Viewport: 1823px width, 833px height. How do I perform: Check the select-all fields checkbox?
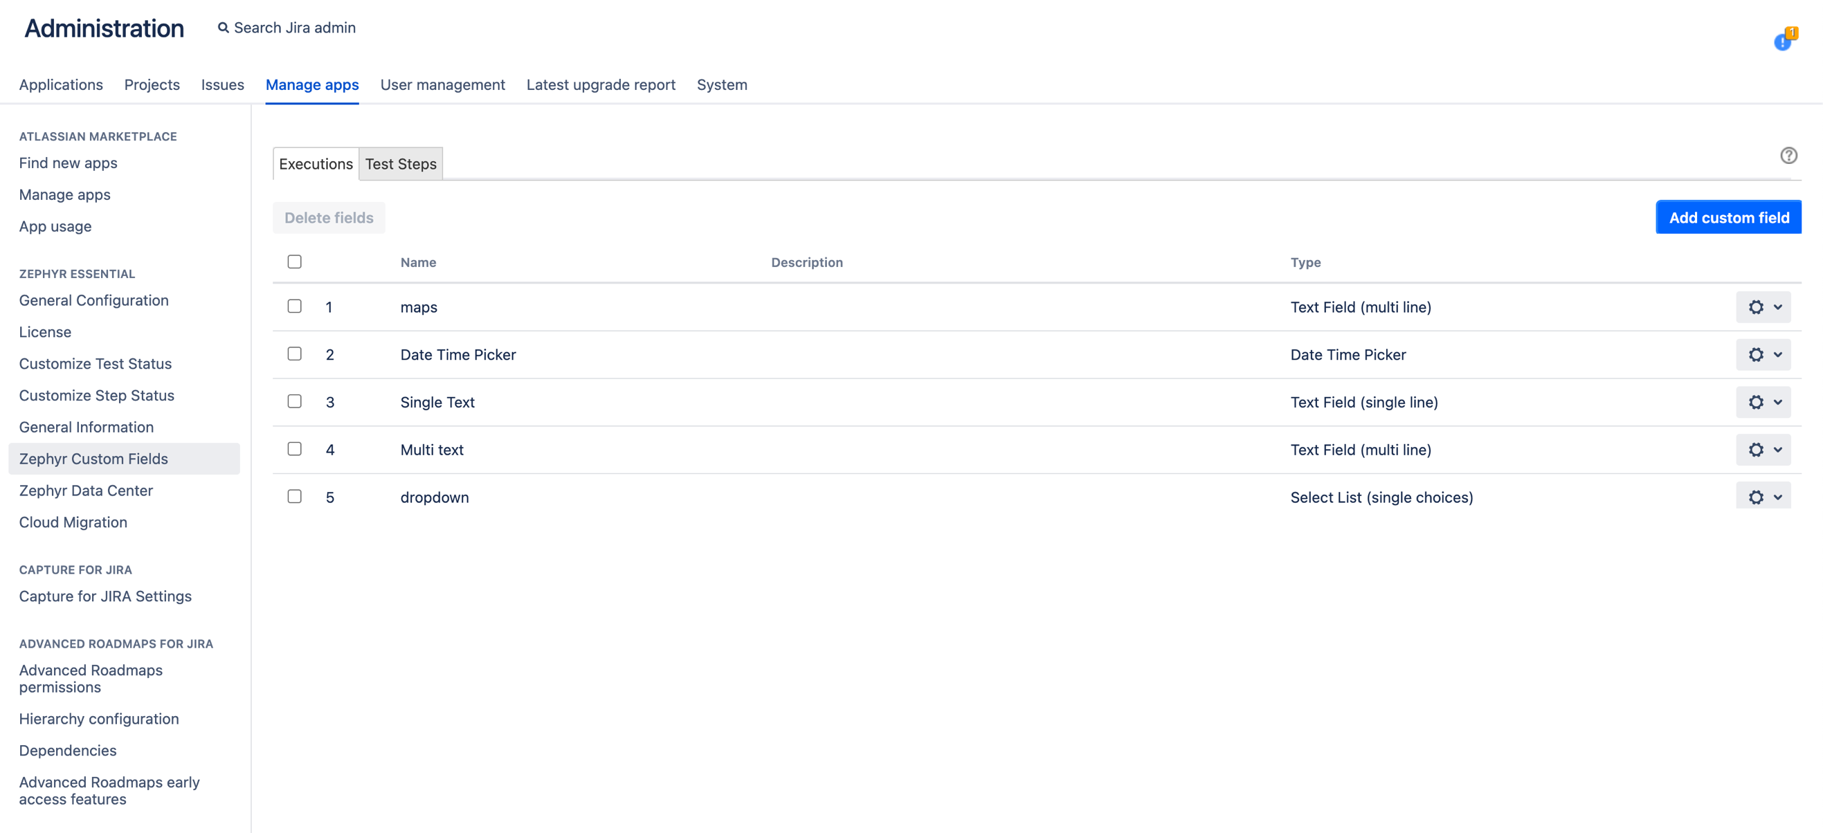click(294, 261)
